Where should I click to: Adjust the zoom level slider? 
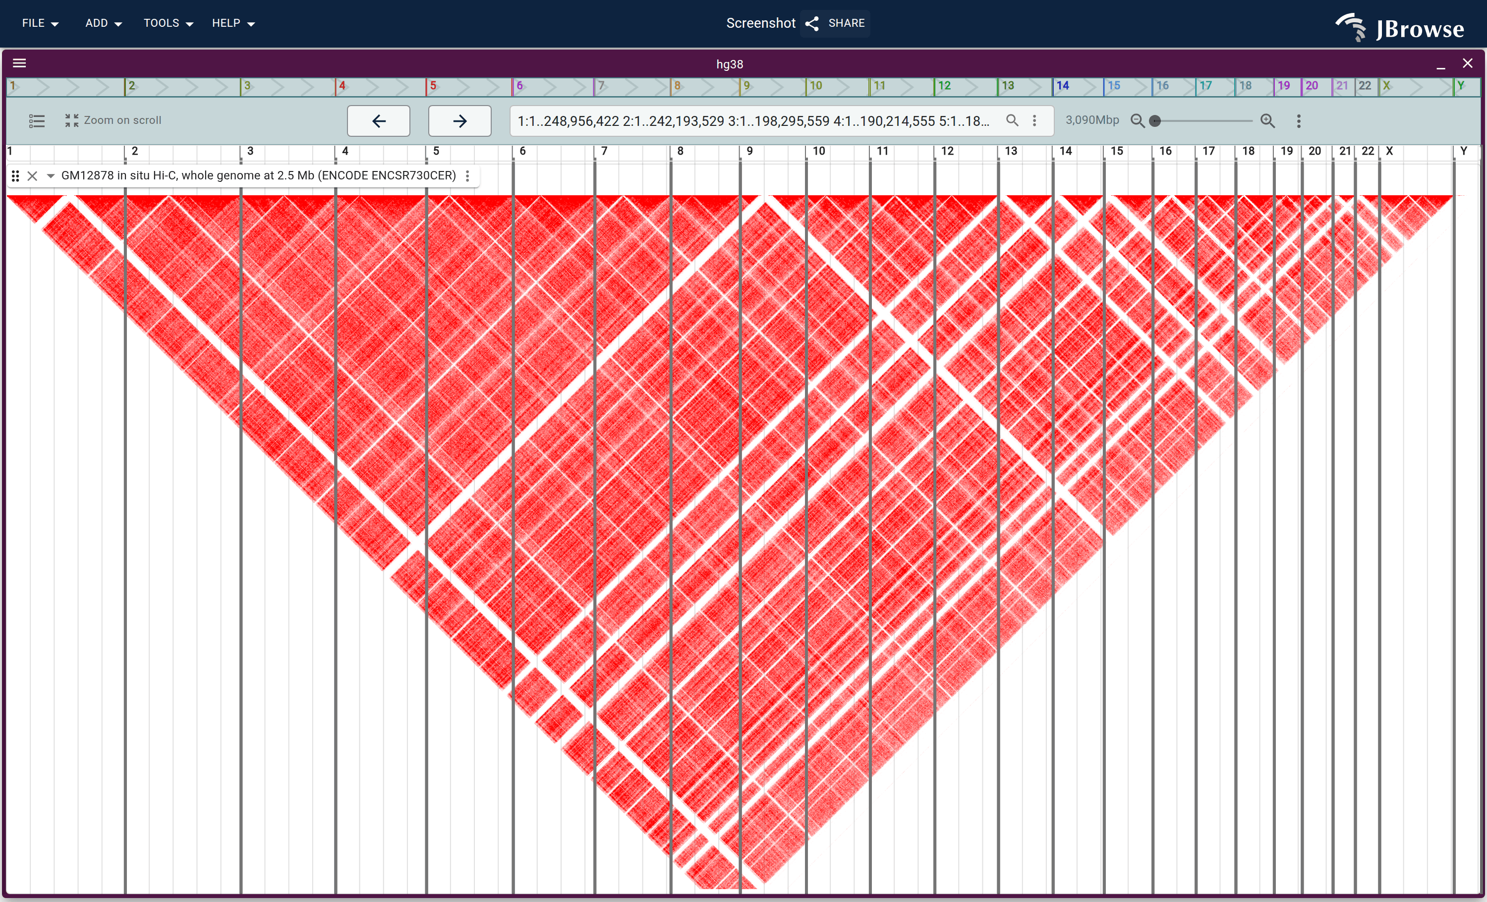tap(1202, 120)
